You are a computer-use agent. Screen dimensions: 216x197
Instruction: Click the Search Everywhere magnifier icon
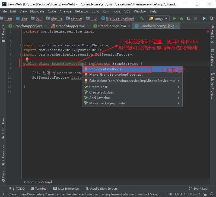(211, 18)
